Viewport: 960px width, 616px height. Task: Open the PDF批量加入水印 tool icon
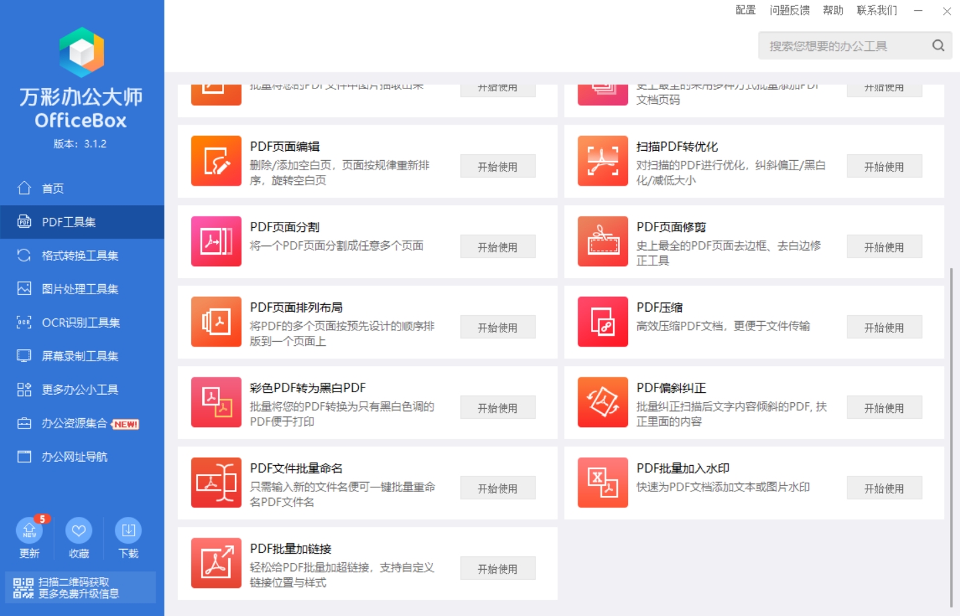pyautogui.click(x=602, y=483)
